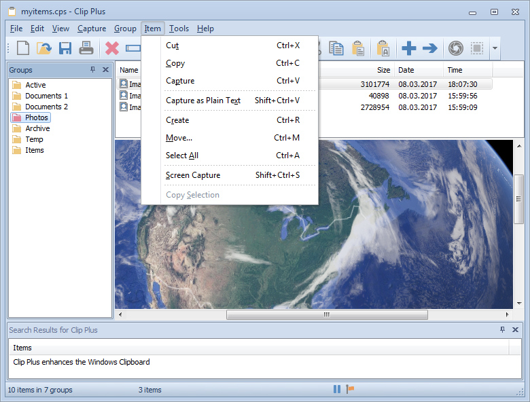Click the horizontal scrollbar under the image preview
This screenshot has height=402, width=530.
tap(326, 315)
